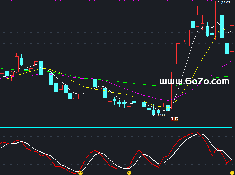Select the big red breakout candle after the gray one
The image size is (235, 175).
[178, 54]
